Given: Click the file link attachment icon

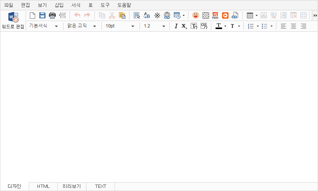Looking at the screenshot, I should [235, 15].
